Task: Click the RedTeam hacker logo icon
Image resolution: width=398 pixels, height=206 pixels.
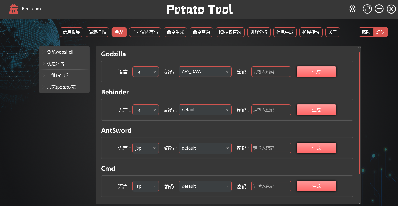Action: pos(14,9)
